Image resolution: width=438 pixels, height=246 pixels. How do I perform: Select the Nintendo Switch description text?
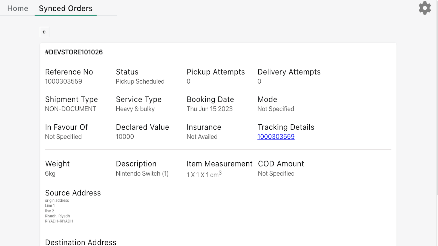[142, 173]
